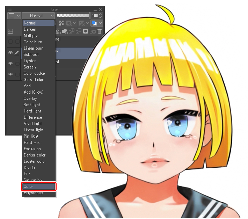This screenshot has height=219, width=248.
Task: Open the Normal blending mode dropdown
Action: (38, 16)
